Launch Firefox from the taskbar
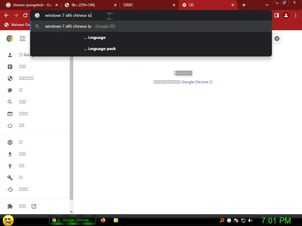This screenshot has height=226, width=302. click(103, 220)
